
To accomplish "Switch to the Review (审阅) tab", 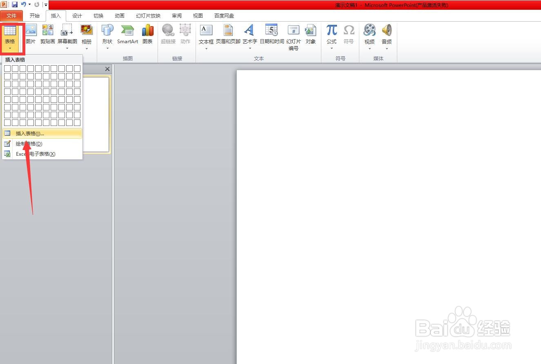I will click(177, 16).
